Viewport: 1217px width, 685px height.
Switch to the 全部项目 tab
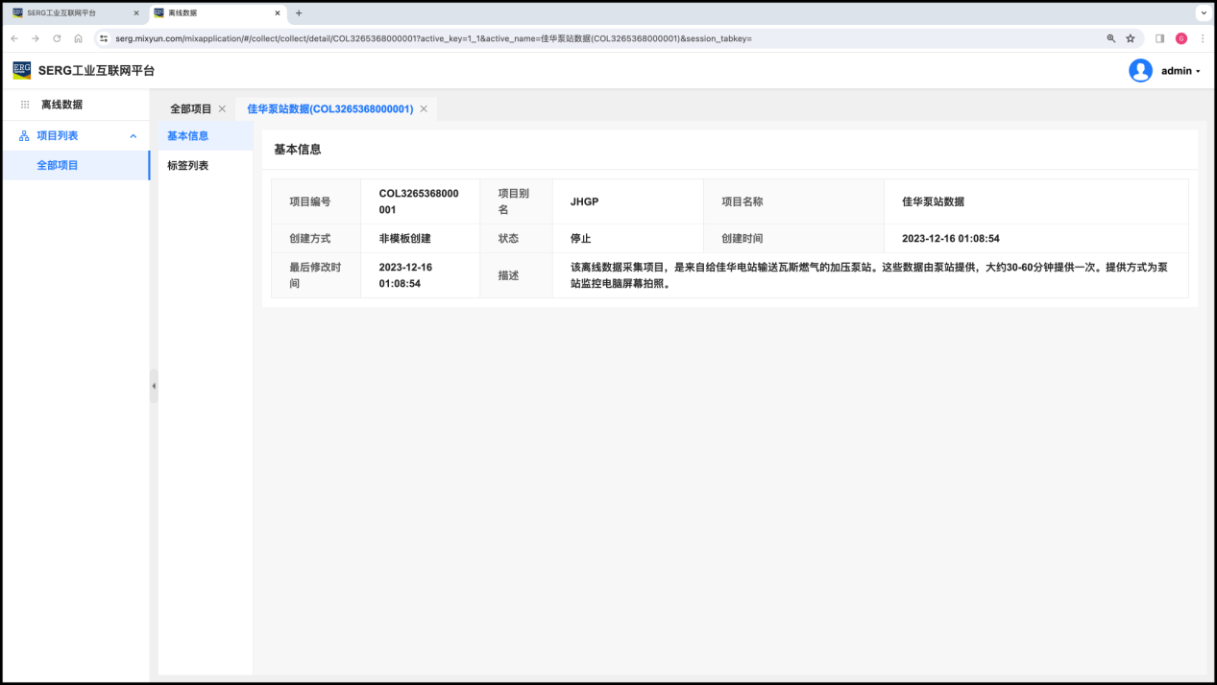[x=190, y=109]
